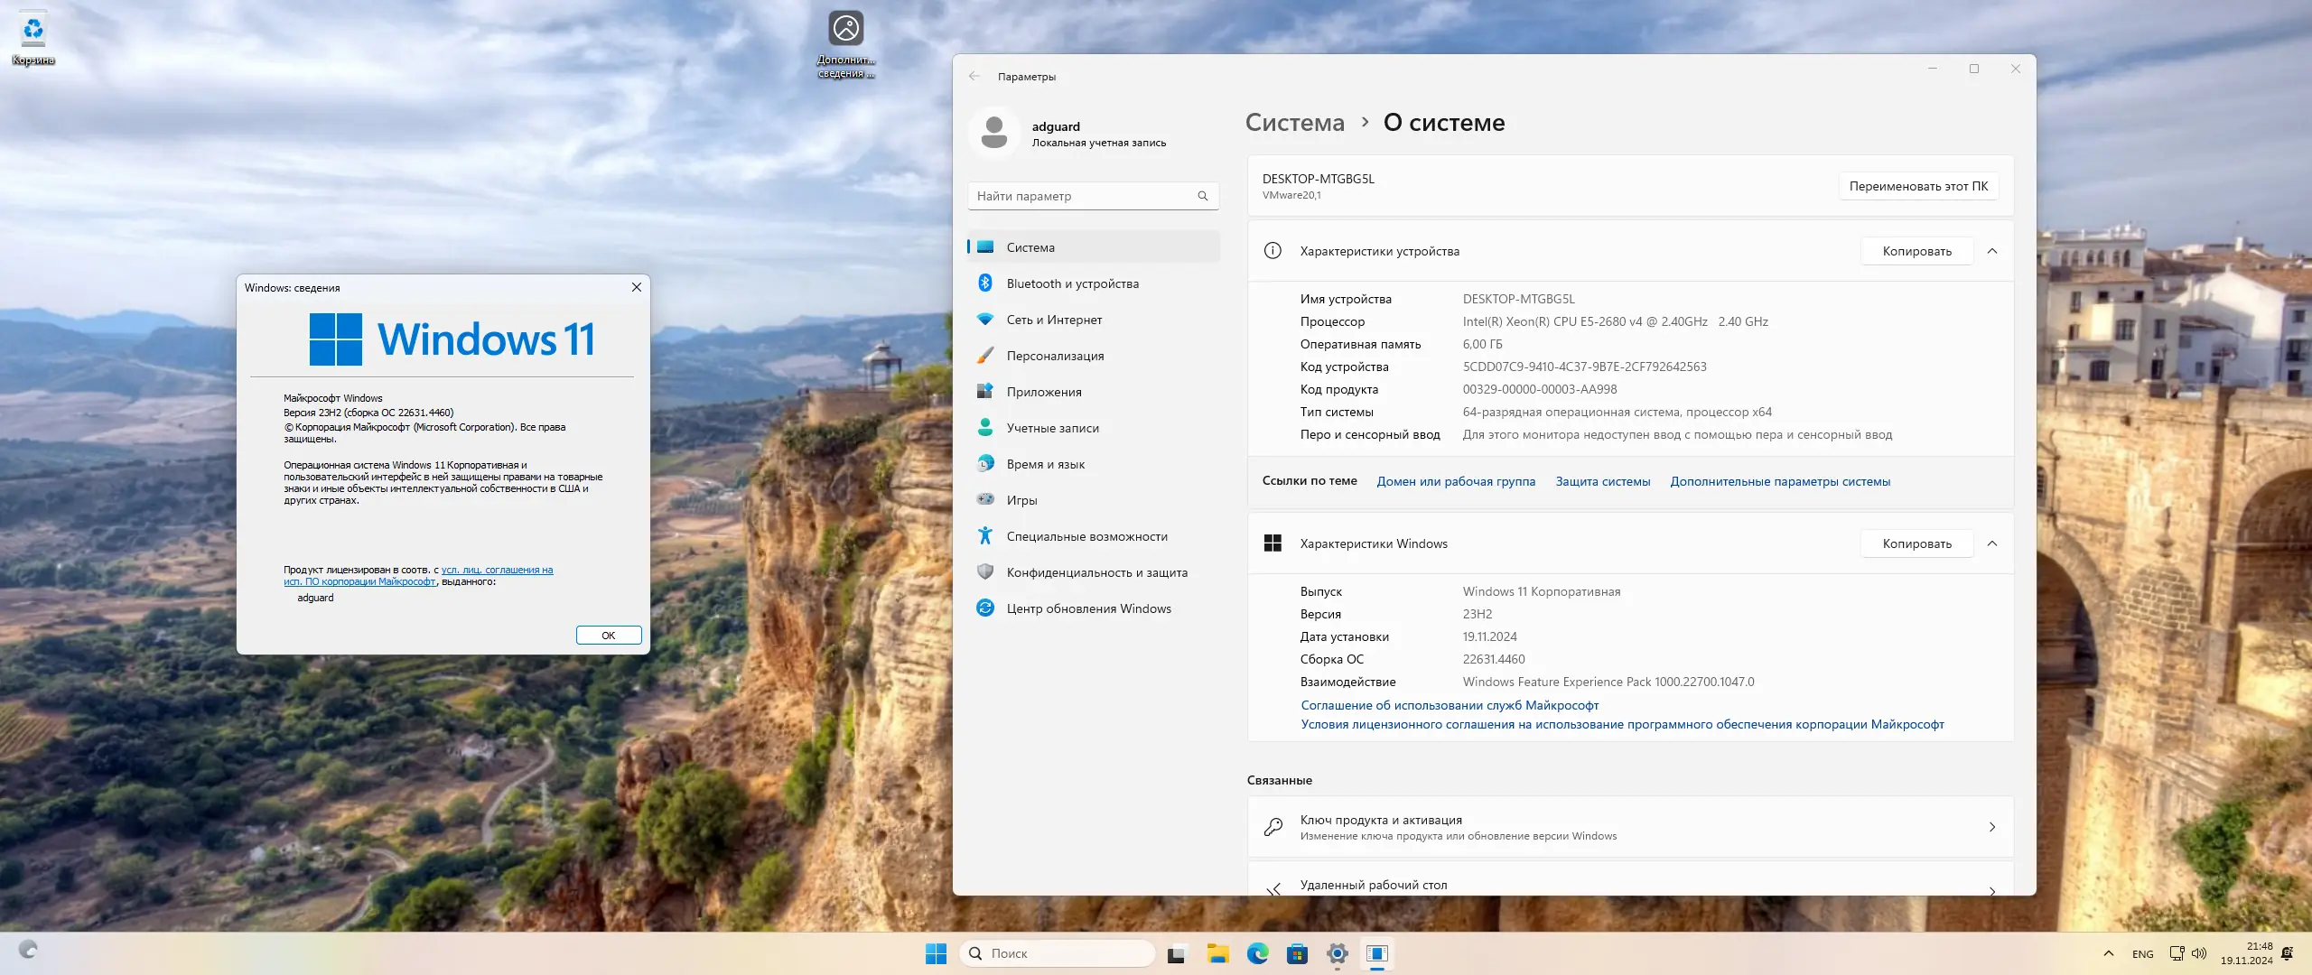Open Специальные возможности section
This screenshot has height=975, width=2312.
pyautogui.click(x=1086, y=536)
